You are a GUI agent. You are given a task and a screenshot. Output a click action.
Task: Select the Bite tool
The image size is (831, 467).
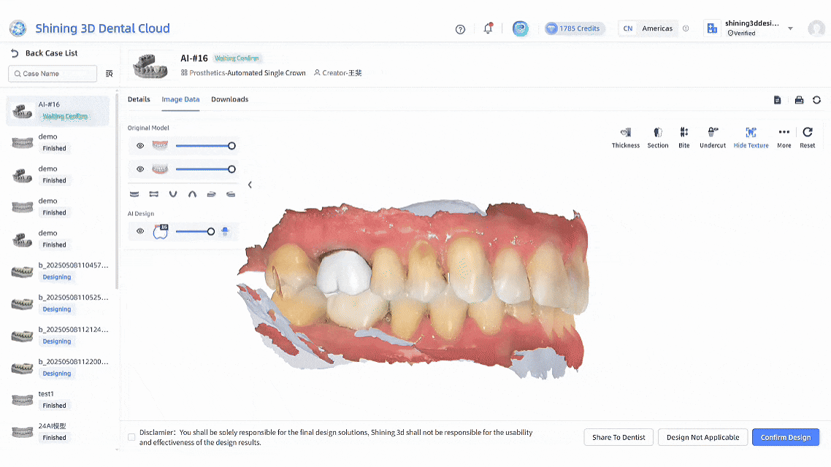[683, 136]
